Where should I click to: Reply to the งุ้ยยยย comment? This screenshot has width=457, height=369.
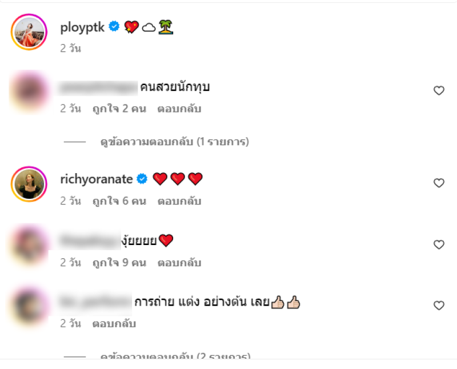[179, 263]
